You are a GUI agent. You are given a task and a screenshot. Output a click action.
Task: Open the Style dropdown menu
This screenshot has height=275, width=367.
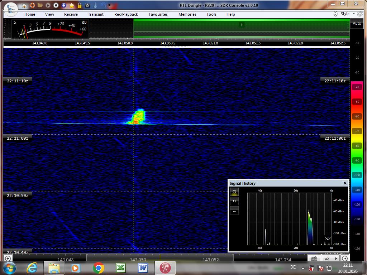coord(348,14)
